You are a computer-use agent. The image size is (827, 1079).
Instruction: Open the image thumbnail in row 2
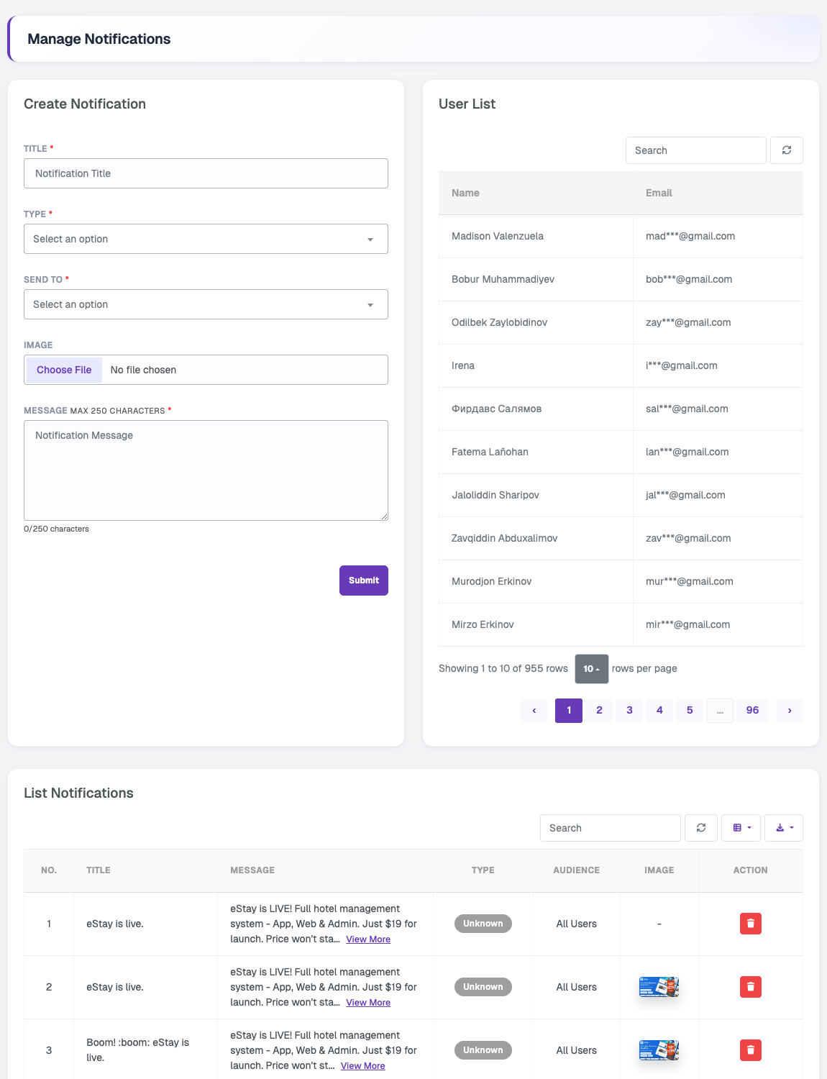pyautogui.click(x=659, y=987)
